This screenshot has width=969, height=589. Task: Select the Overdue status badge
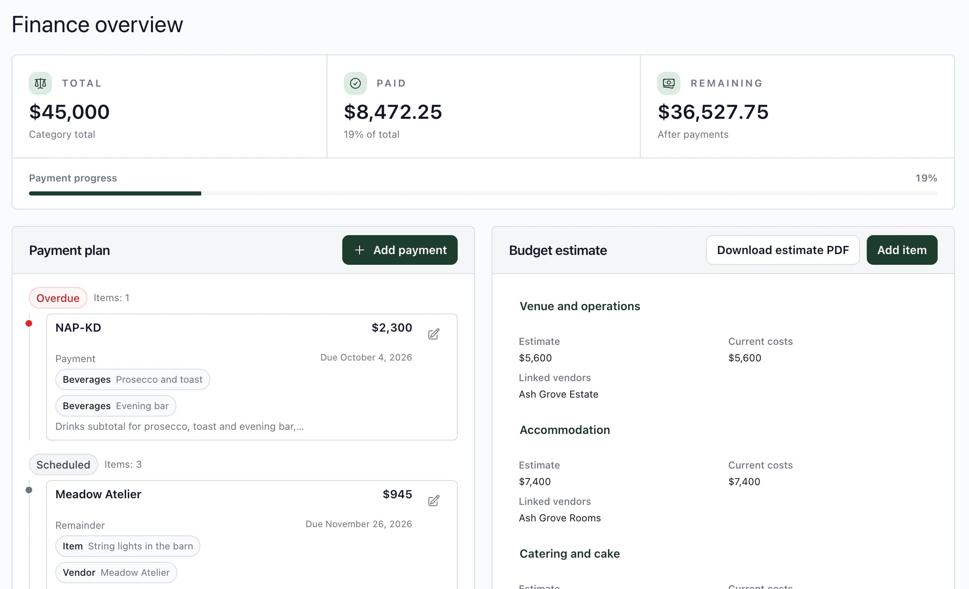pos(58,298)
